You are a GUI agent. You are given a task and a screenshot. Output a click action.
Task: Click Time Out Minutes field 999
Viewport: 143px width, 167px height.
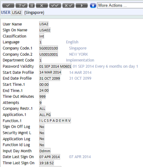tap(42, 96)
